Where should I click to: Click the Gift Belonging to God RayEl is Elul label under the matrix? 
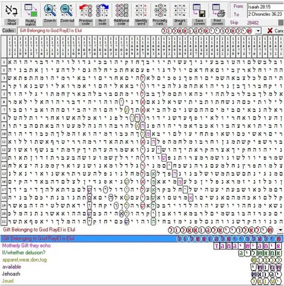point(39,230)
